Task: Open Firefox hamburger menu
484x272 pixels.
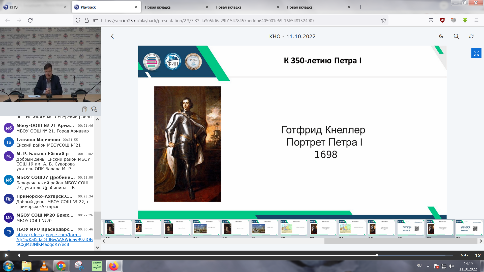Action: [x=476, y=20]
